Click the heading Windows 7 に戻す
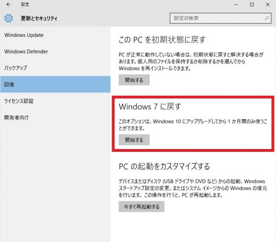The width and height of the screenshot is (276, 242). pos(150,107)
